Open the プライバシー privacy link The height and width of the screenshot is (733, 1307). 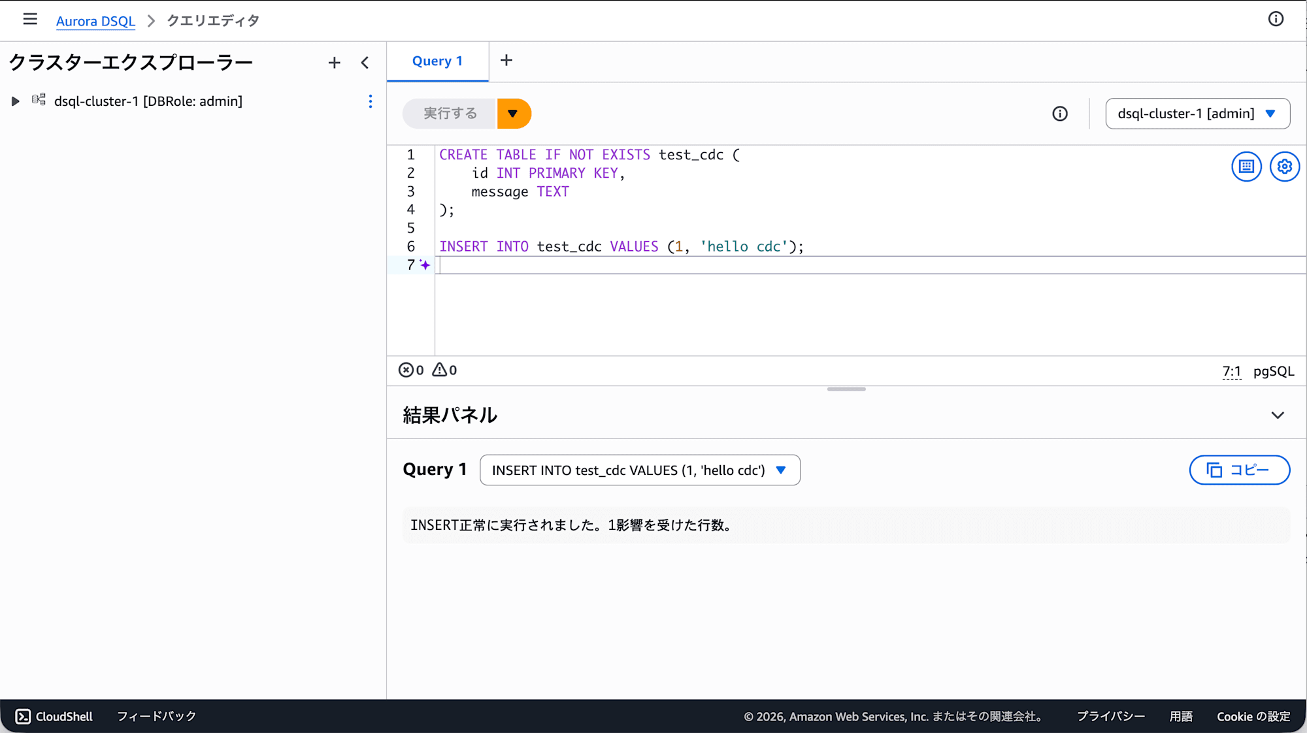[1111, 717]
